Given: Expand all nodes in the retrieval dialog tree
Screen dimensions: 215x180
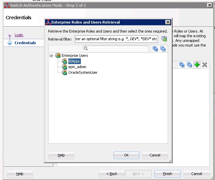Looking at the screenshot, I should 155,49.
